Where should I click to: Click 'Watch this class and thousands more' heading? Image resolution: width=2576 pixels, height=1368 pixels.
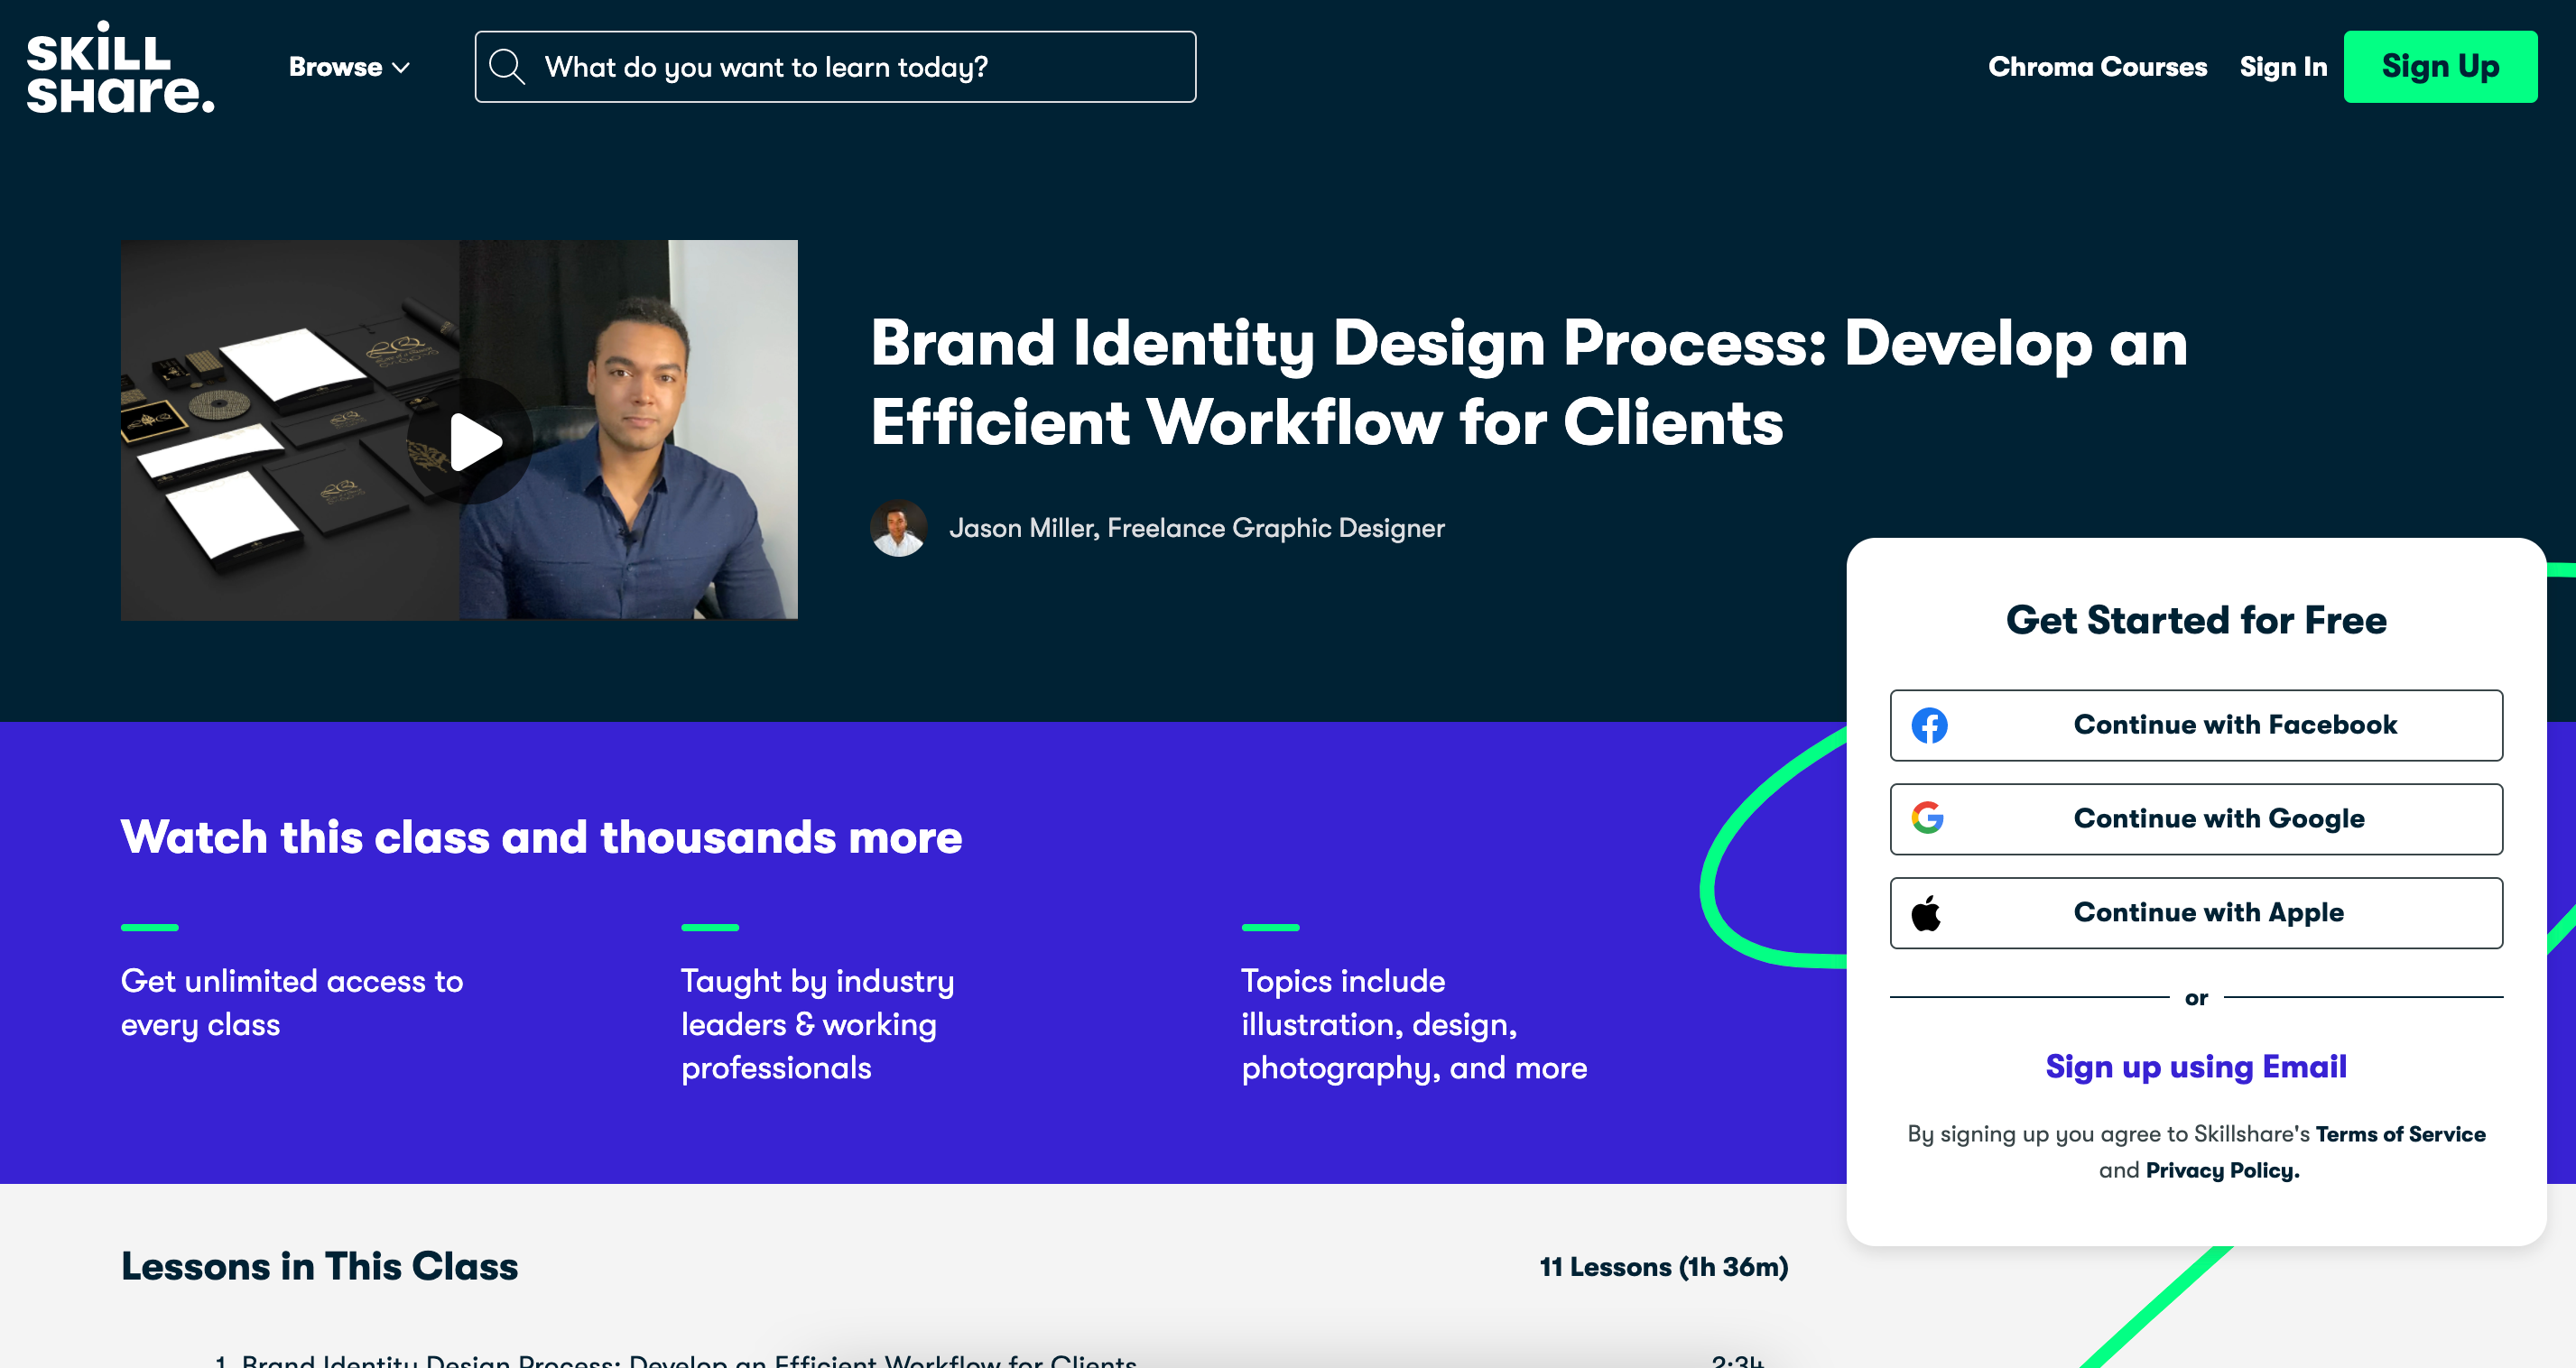(x=541, y=837)
